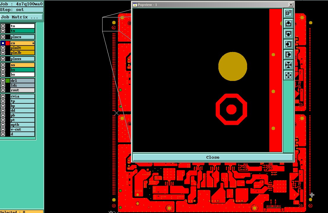The width and height of the screenshot is (328, 213).
Task: Toggle the 'drl' layer checkbox
Action: click(3, 81)
